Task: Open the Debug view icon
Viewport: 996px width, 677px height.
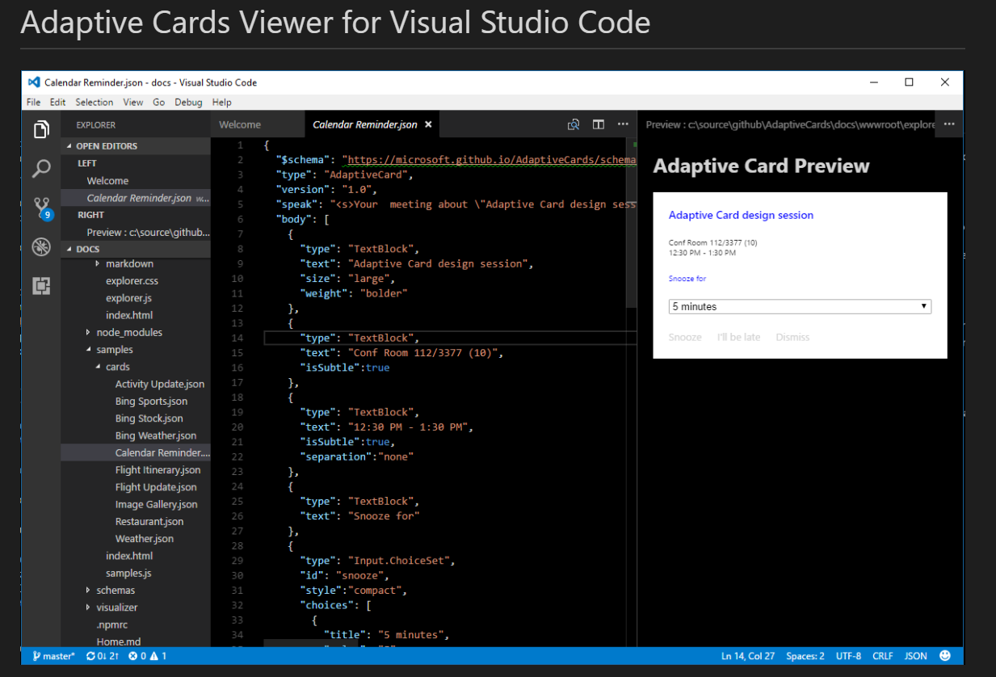Action: click(x=41, y=247)
